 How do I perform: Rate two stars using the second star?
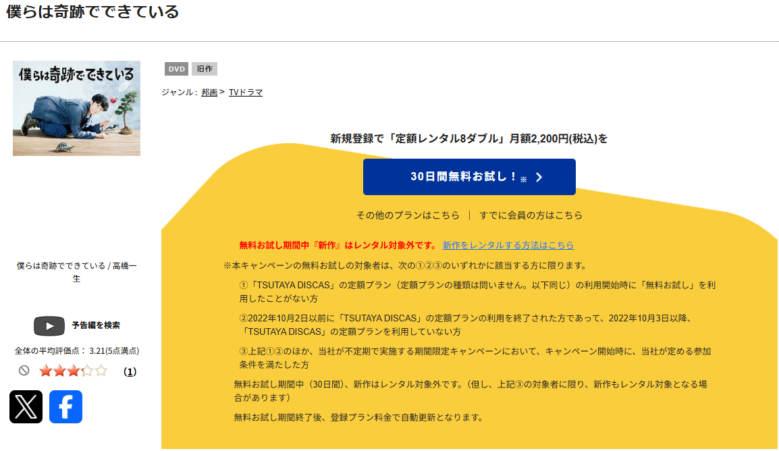(x=59, y=371)
